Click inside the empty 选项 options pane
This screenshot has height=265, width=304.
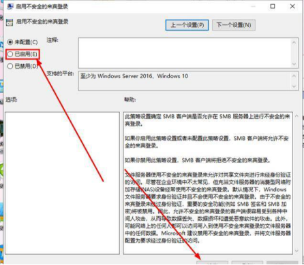click(x=62, y=183)
